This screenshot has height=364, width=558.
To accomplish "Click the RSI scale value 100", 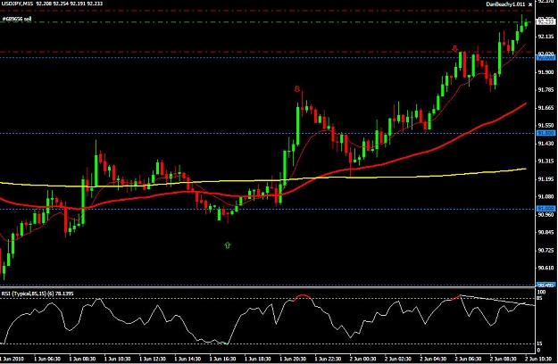I will pyautogui.click(x=541, y=293).
